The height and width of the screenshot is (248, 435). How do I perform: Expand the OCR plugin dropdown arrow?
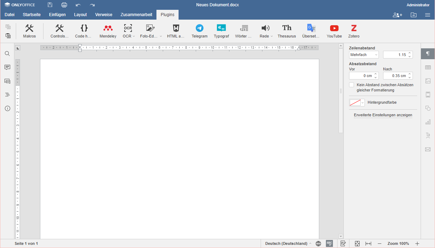click(x=134, y=36)
